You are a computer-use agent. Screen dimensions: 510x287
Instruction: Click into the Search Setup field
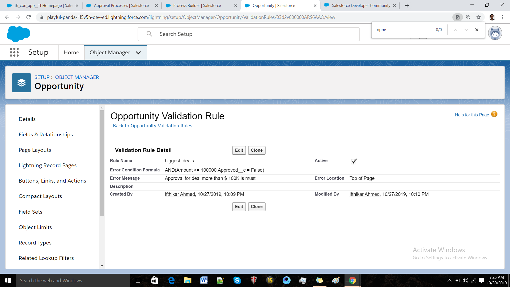click(x=248, y=34)
